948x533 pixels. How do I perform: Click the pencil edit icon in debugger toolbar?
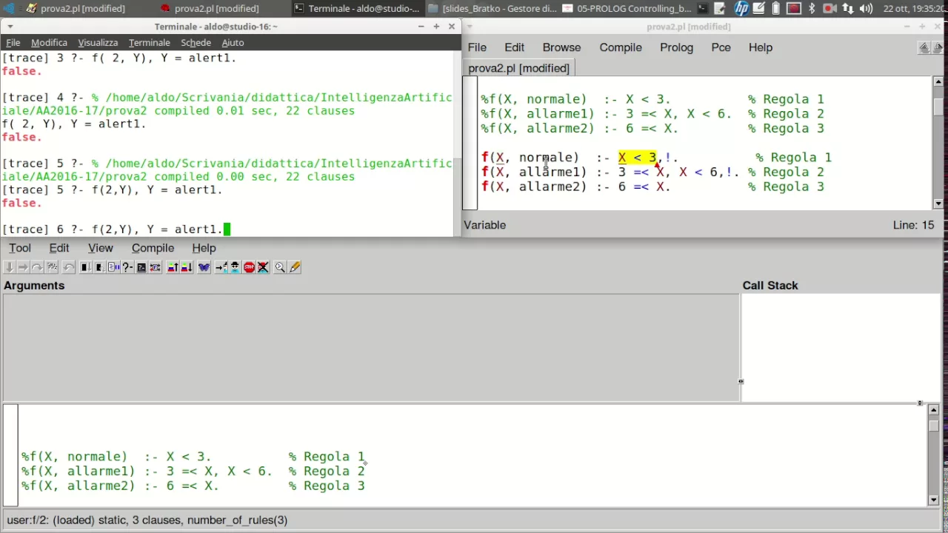click(x=295, y=267)
